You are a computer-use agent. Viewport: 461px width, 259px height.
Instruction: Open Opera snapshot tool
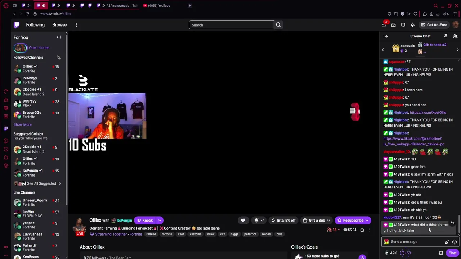click(396, 14)
